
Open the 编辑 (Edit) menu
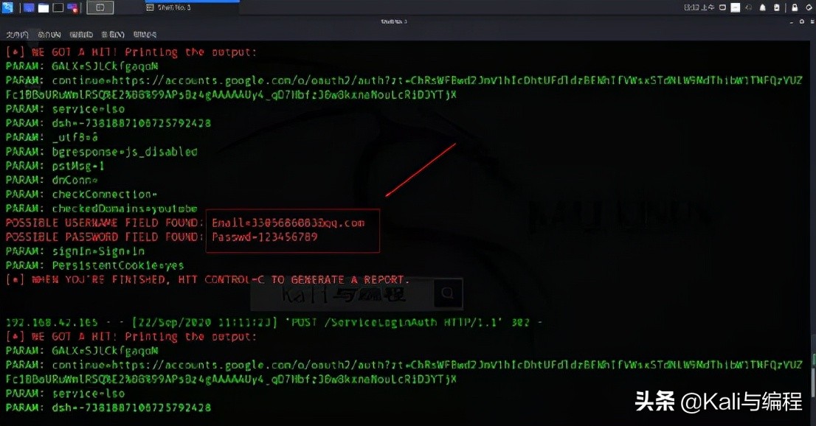click(81, 35)
